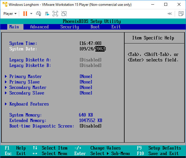The height and width of the screenshot is (158, 186).
Task: Click F1 Help in footer
Action: [15, 148]
